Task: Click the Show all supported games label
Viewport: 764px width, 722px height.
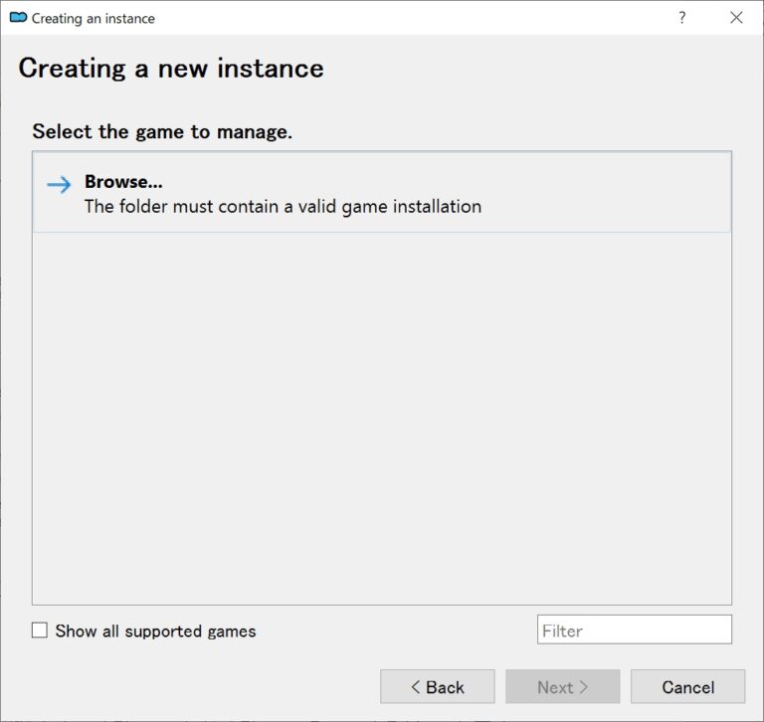Action: tap(155, 631)
